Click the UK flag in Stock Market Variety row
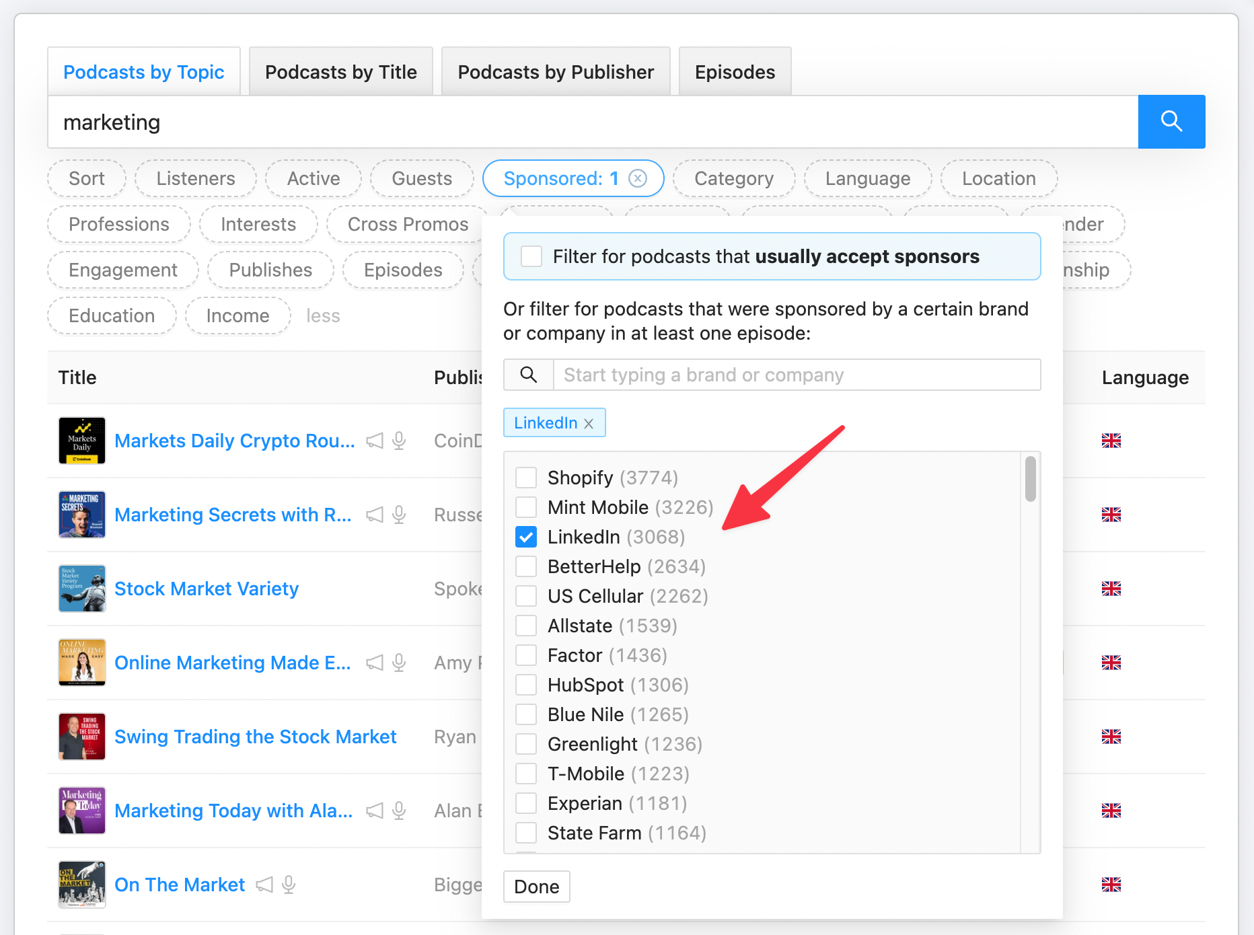This screenshot has width=1254, height=935. (x=1111, y=589)
